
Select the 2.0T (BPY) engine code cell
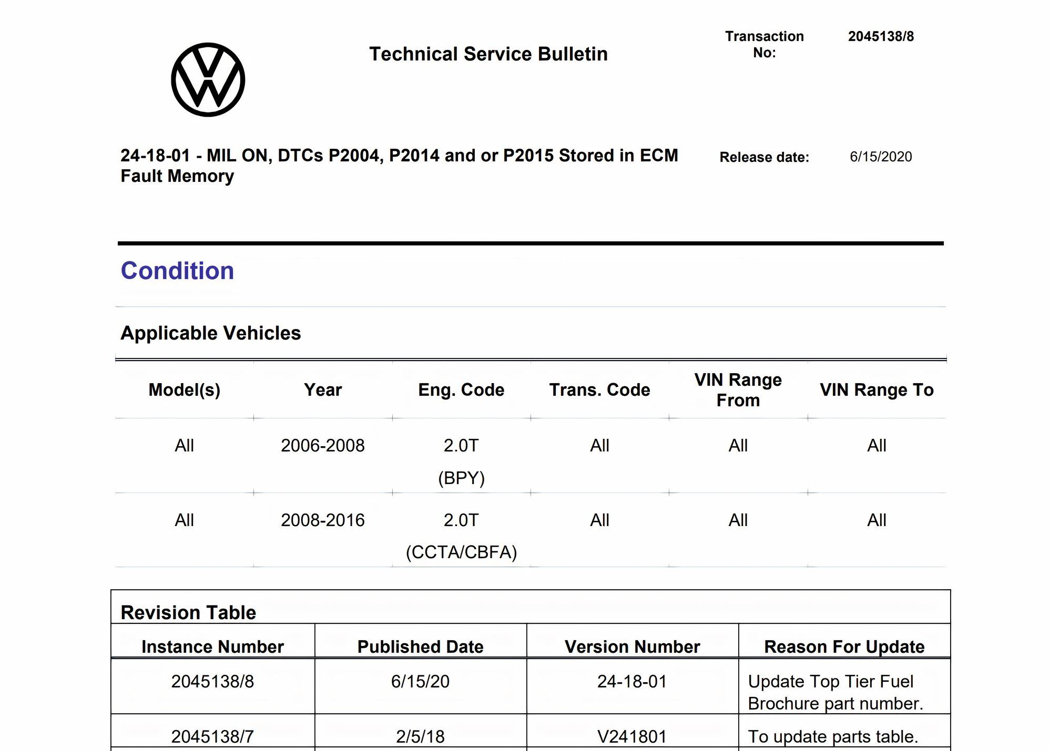461,461
